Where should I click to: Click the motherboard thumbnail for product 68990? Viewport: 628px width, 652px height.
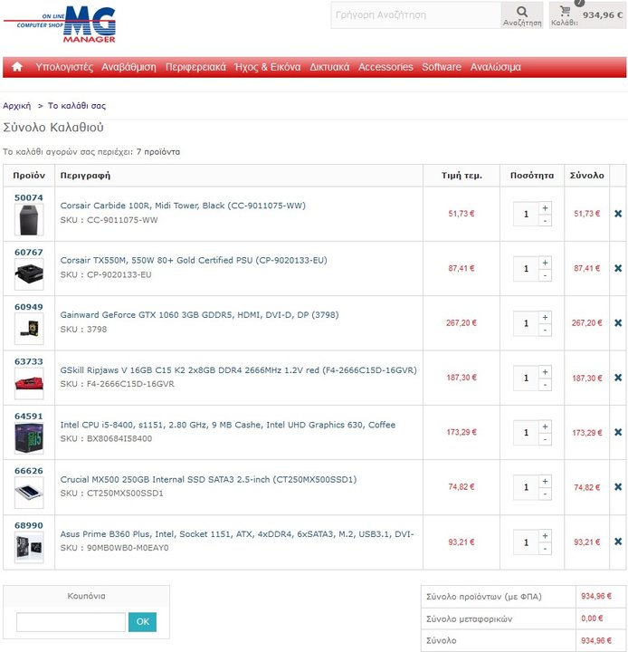[x=29, y=548]
